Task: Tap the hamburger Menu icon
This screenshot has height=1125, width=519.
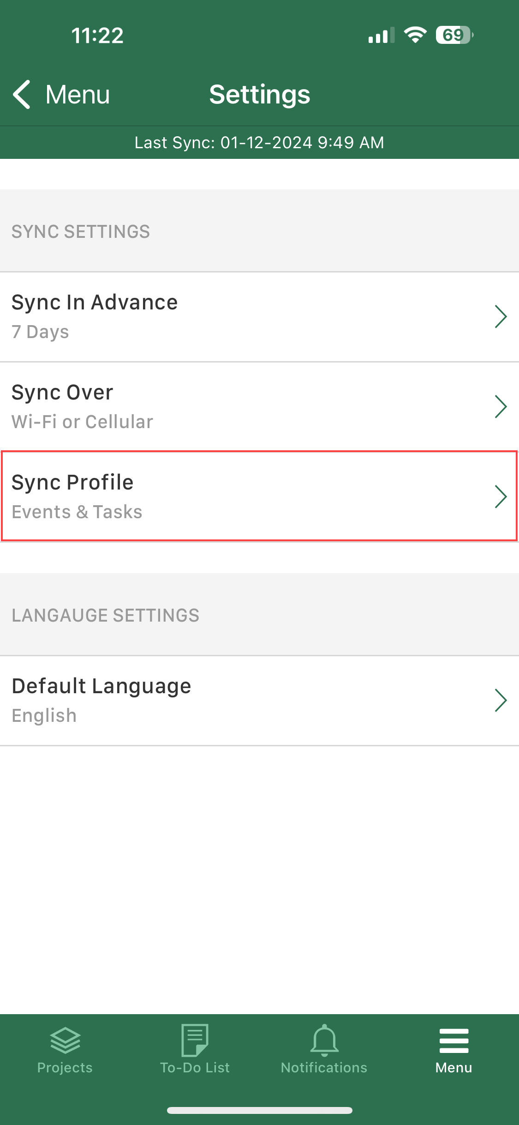Action: 454,1041
